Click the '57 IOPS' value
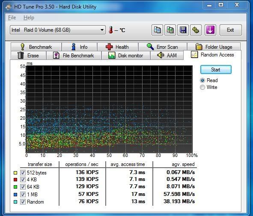The image size is (253, 216). tap(89, 194)
